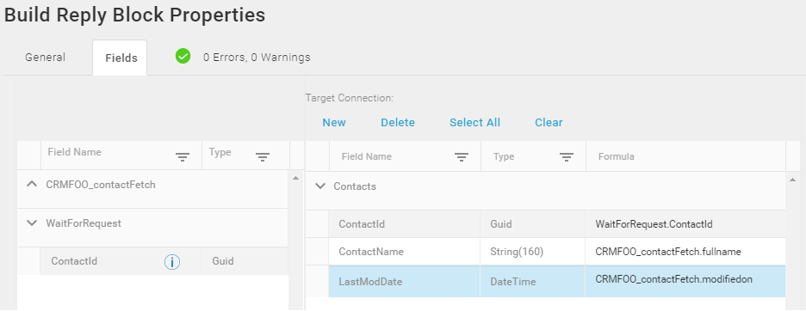Select the ContactName row
The image size is (806, 311).
coord(556,252)
